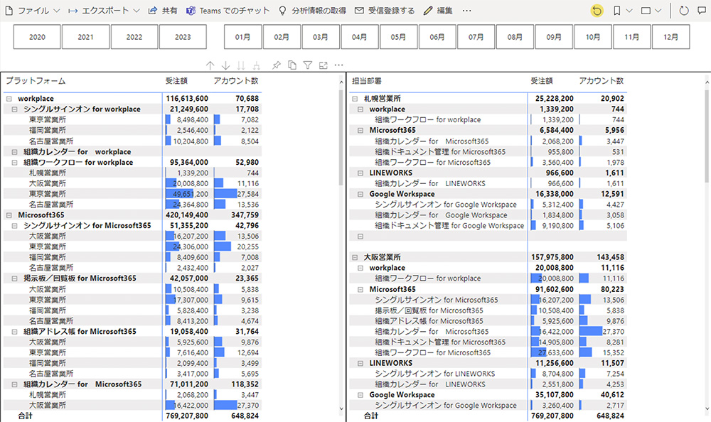Click the focus mode icon

[x=323, y=65]
